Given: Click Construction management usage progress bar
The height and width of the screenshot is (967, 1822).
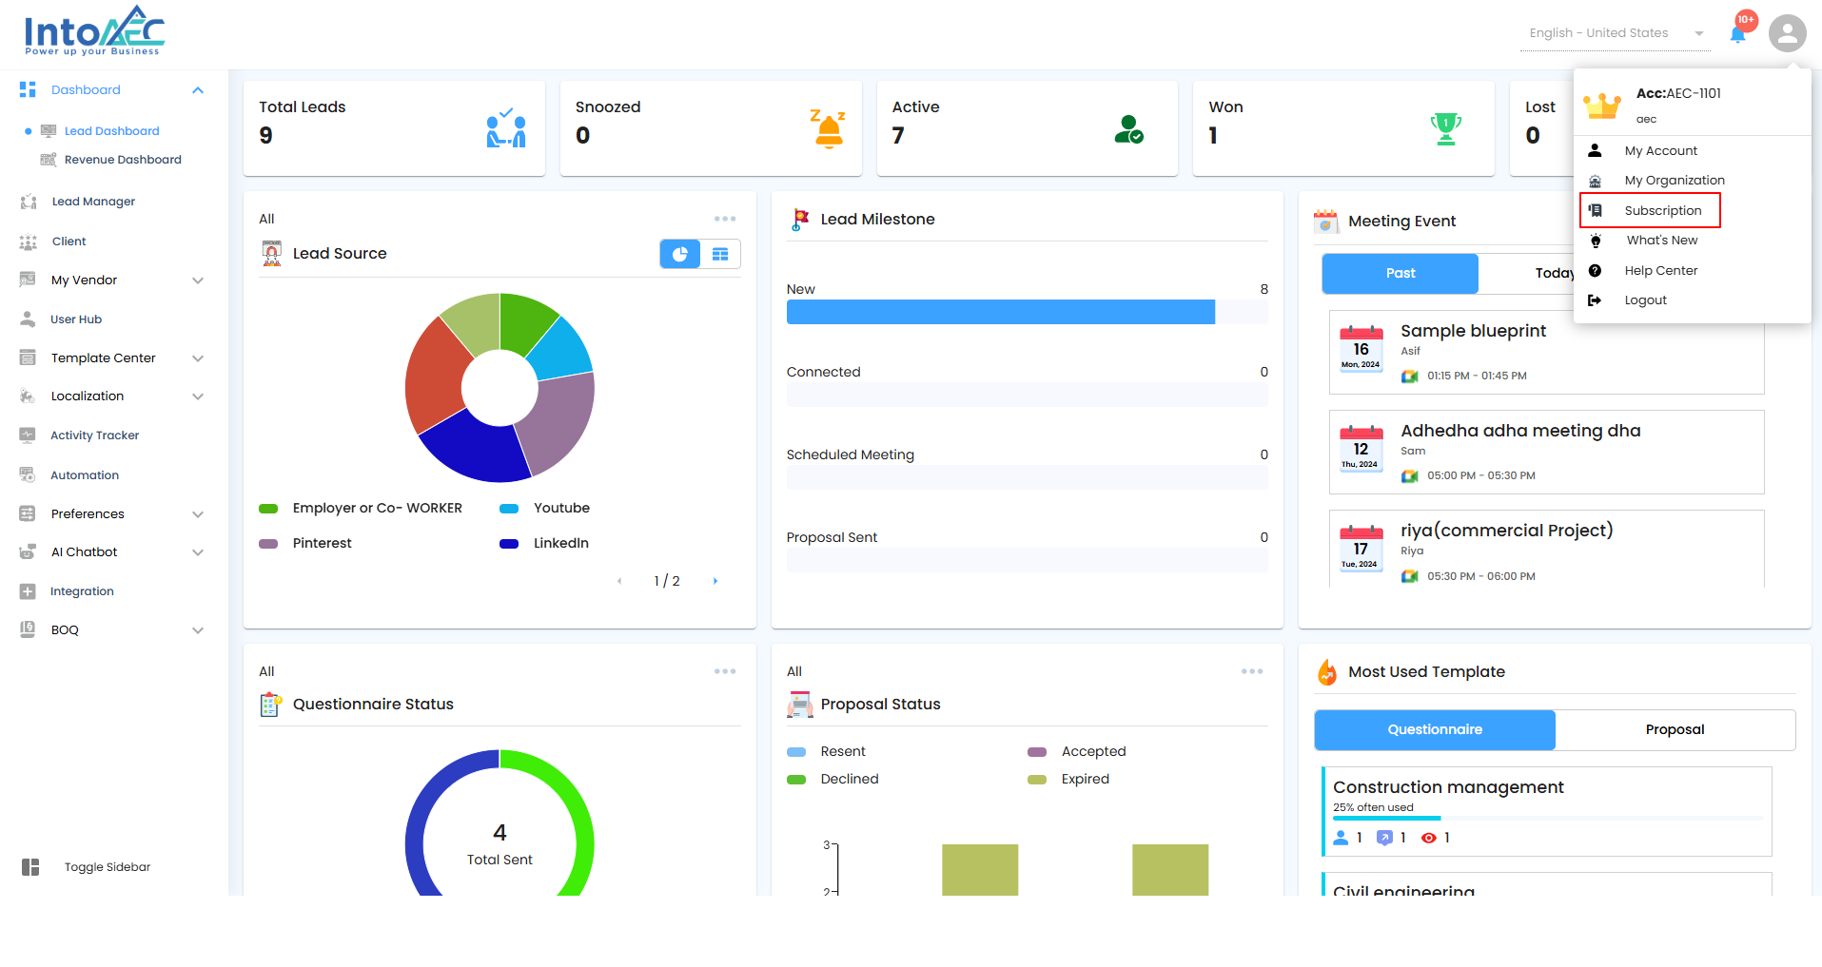Looking at the screenshot, I should [x=1548, y=818].
